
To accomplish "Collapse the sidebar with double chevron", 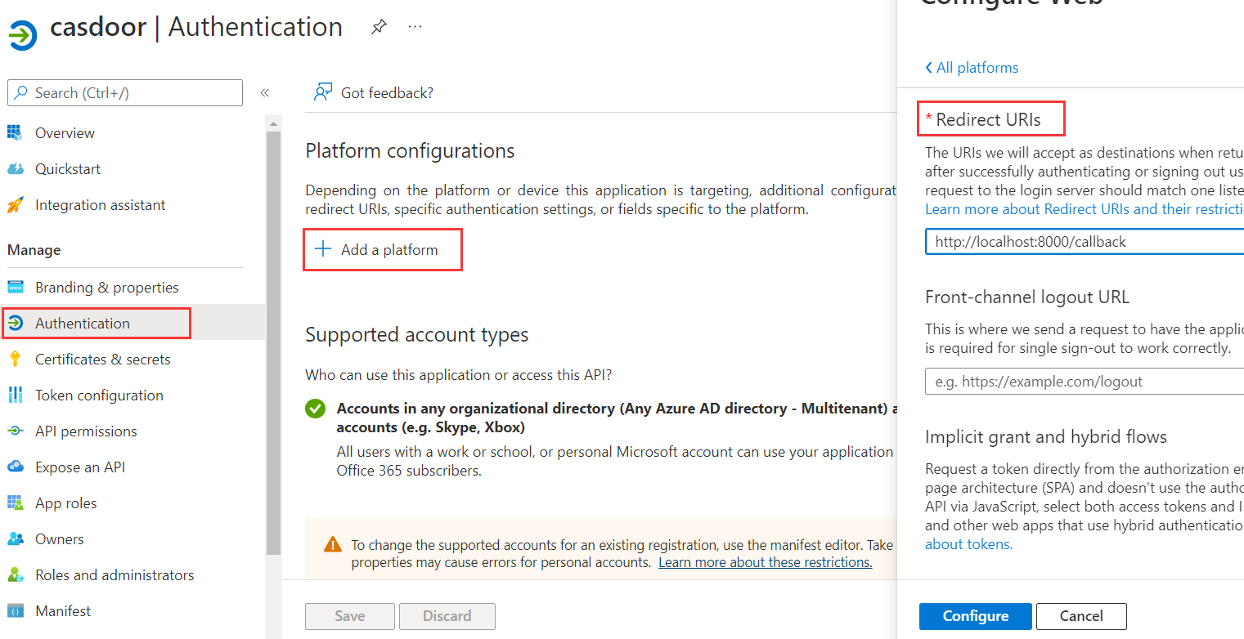I will coord(264,93).
